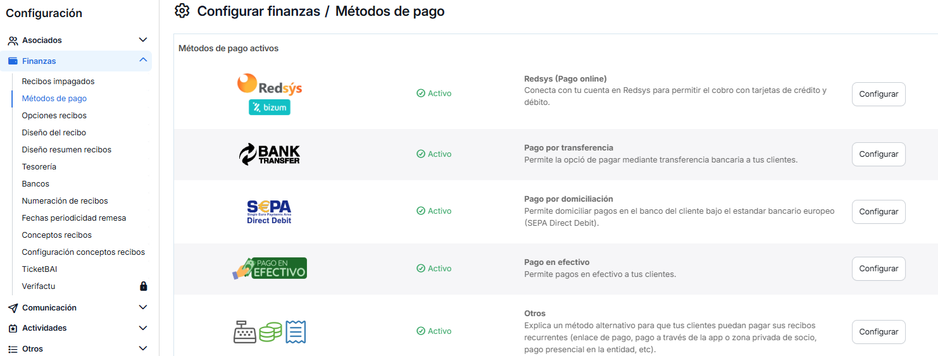Configure Pago por domiciliación

(x=879, y=212)
